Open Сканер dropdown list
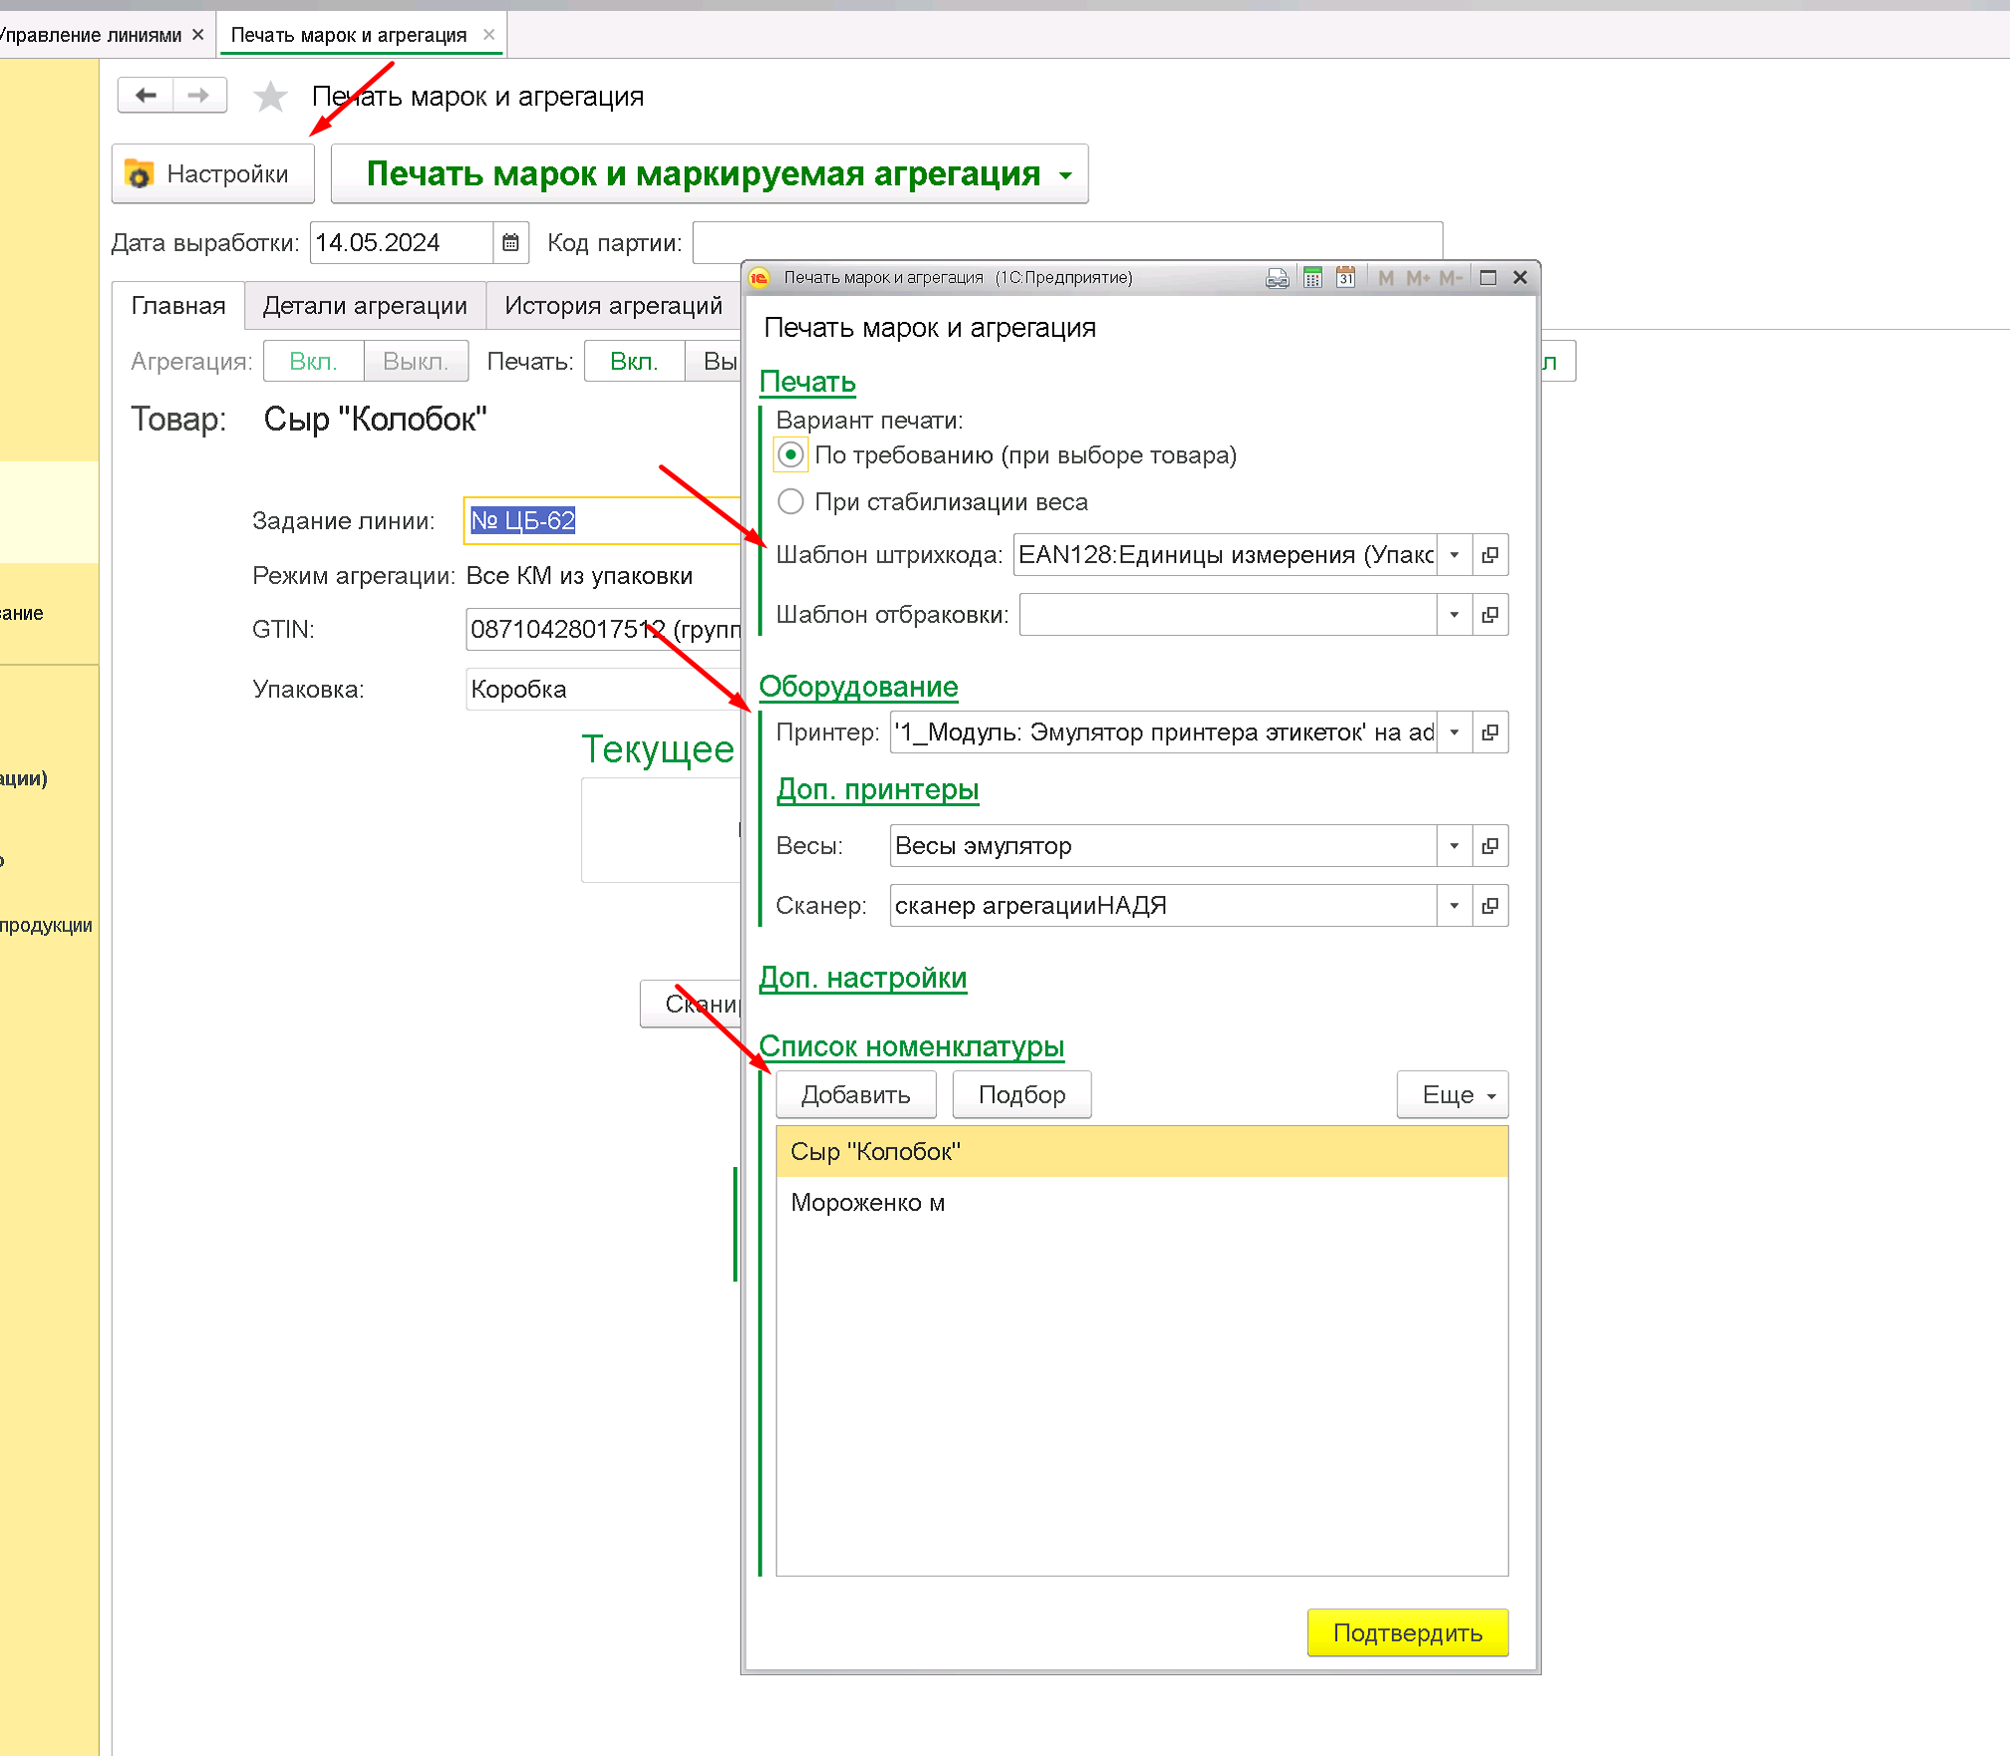 coord(1454,906)
